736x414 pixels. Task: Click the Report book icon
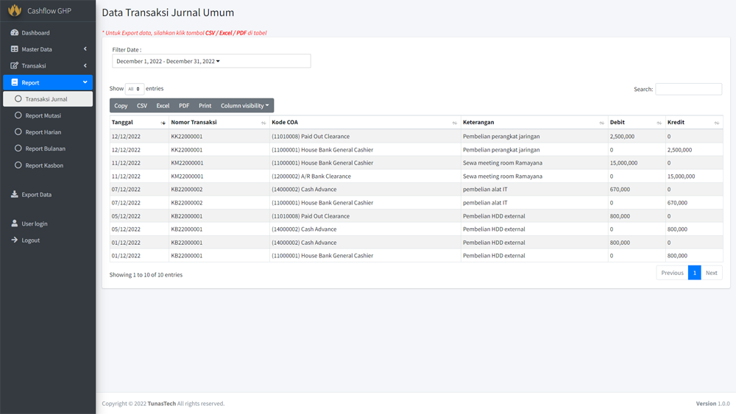pyautogui.click(x=14, y=82)
